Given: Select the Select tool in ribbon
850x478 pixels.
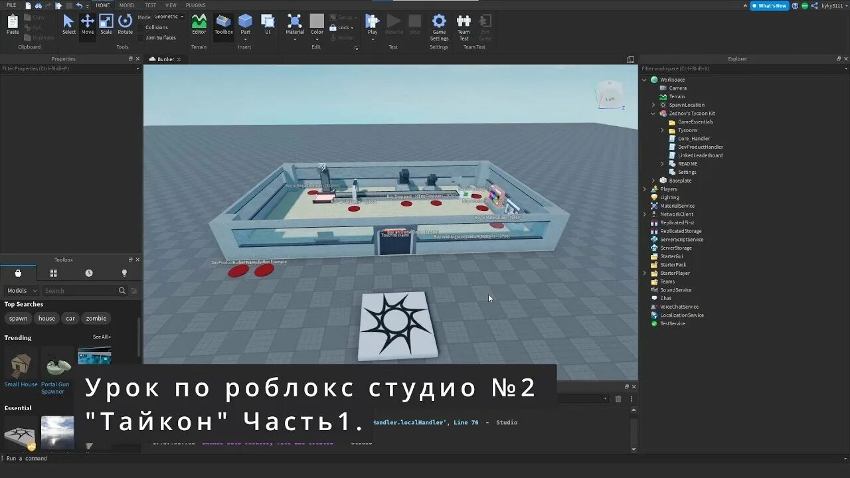Looking at the screenshot, I should [68, 25].
